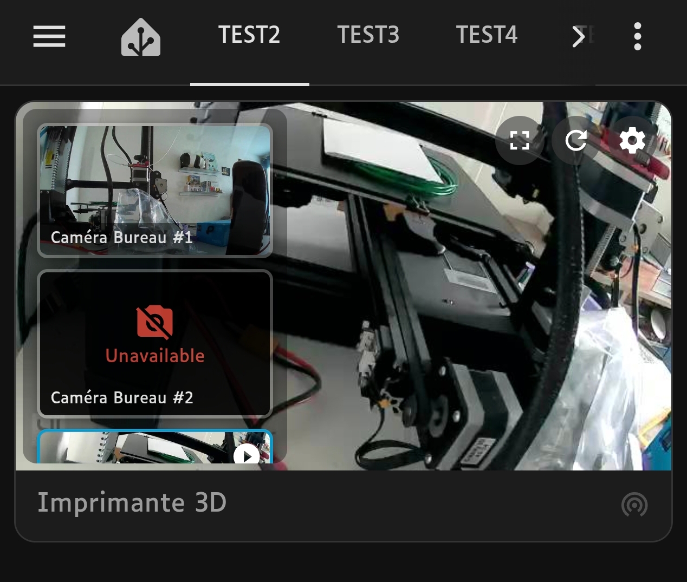The image size is (687, 582).
Task: Open the hamburger sidebar menu
Action: click(x=49, y=36)
